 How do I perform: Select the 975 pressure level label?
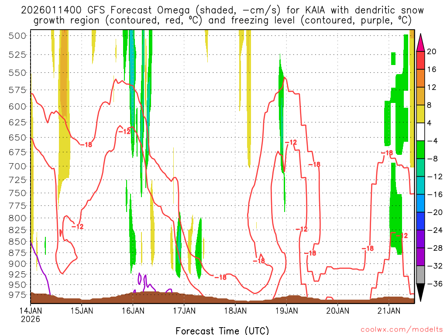click(17, 295)
